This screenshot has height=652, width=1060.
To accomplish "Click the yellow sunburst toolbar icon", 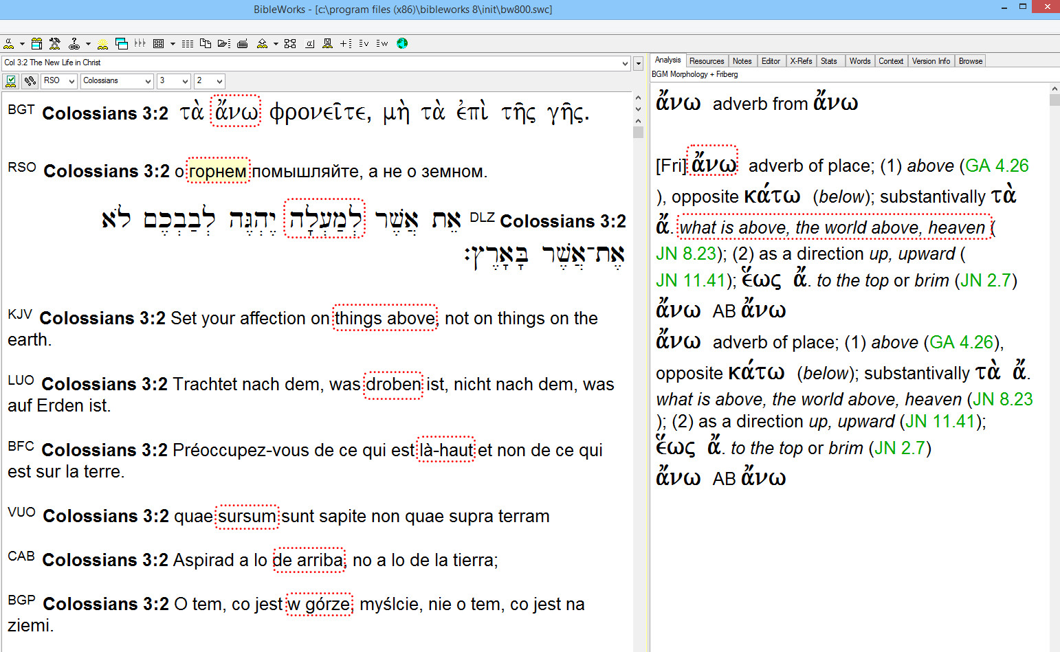I will click(x=102, y=43).
